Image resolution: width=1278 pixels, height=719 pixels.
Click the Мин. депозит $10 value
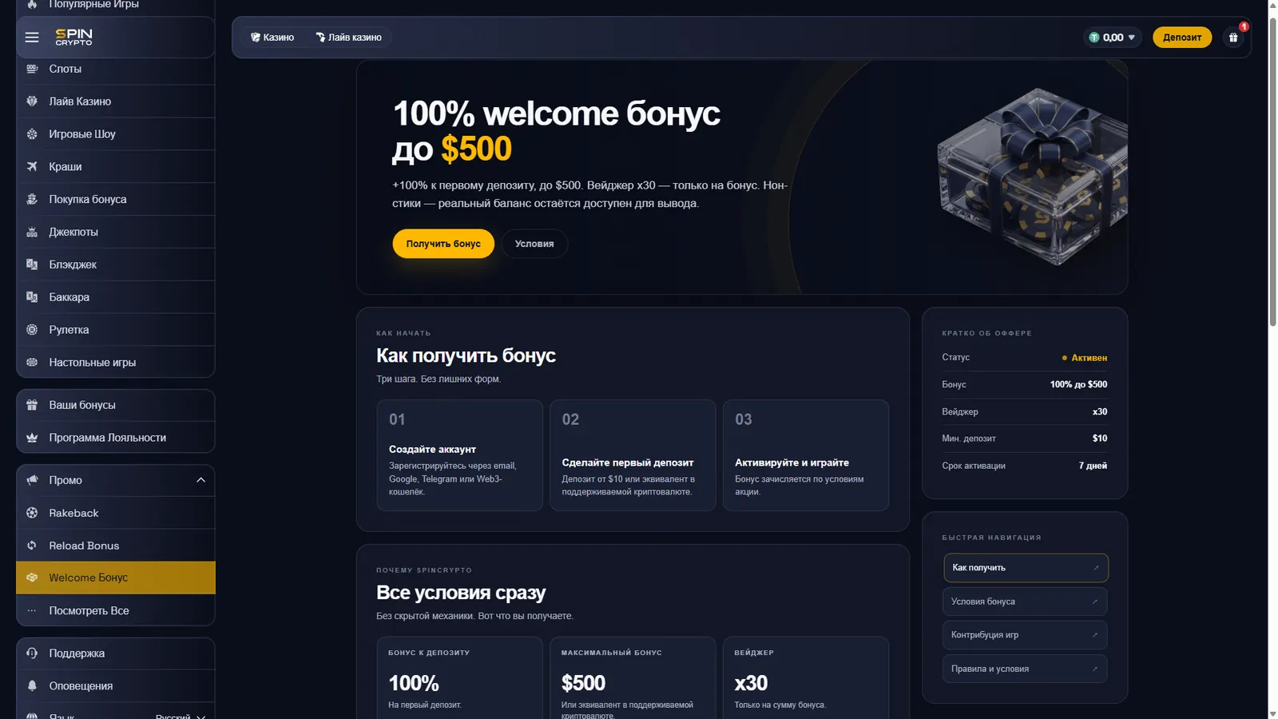tap(1100, 439)
